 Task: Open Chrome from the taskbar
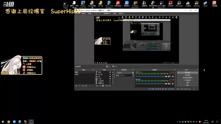(9, 122)
